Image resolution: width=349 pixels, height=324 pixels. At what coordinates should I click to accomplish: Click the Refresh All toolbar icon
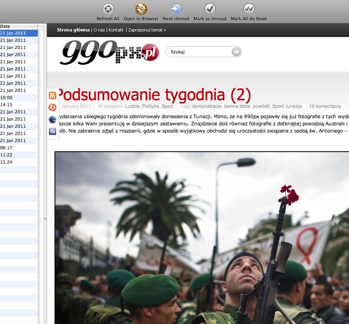tap(108, 9)
